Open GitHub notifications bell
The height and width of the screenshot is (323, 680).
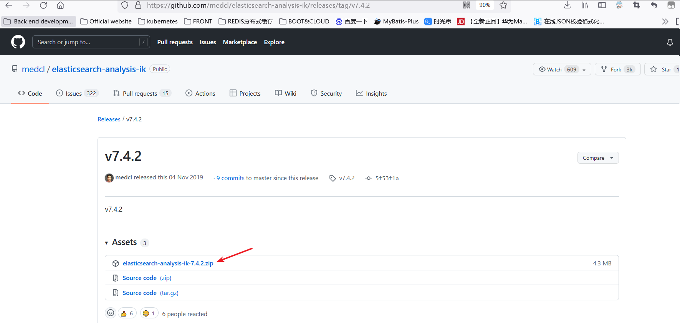coord(670,42)
